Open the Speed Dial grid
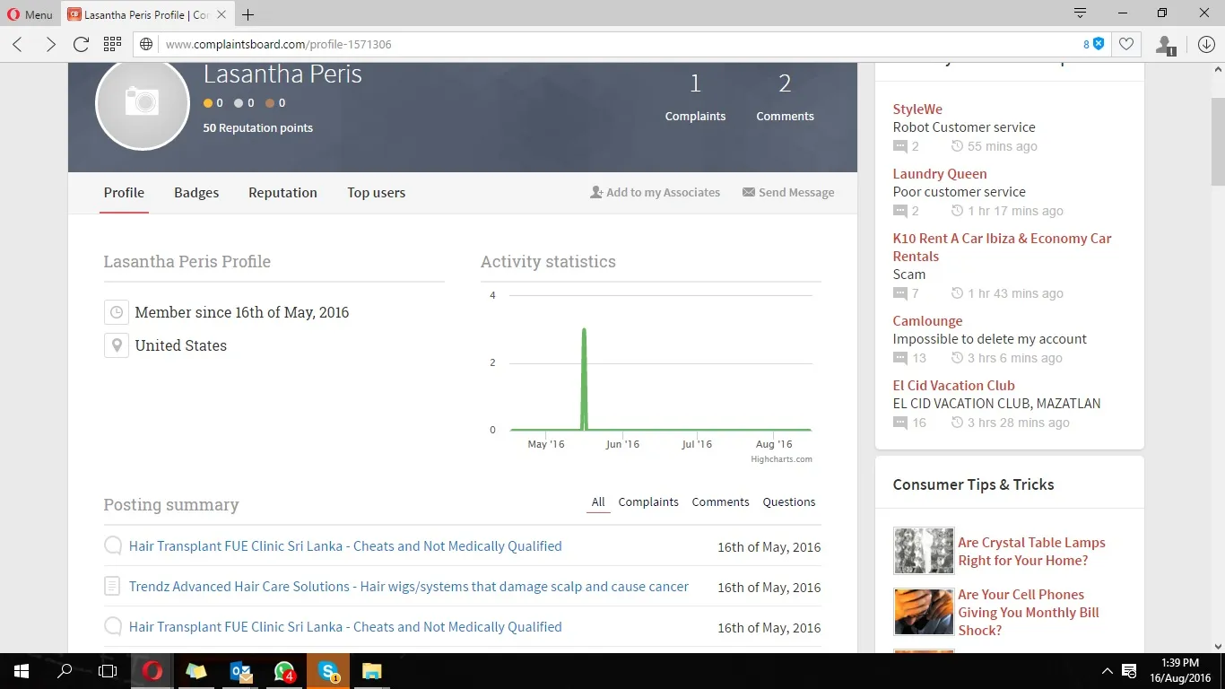 tap(112, 44)
